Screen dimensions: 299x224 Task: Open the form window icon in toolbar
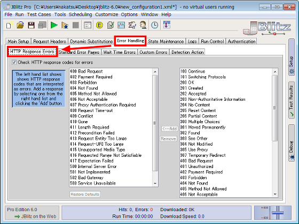pyautogui.click(x=88, y=25)
